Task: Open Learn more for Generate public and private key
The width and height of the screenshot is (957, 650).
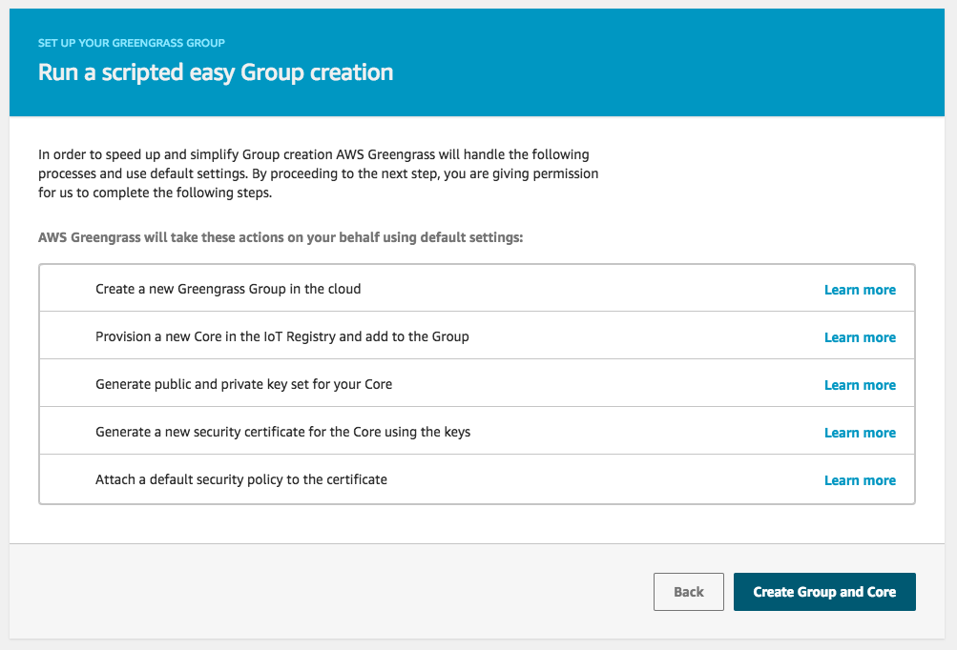Action: point(860,385)
